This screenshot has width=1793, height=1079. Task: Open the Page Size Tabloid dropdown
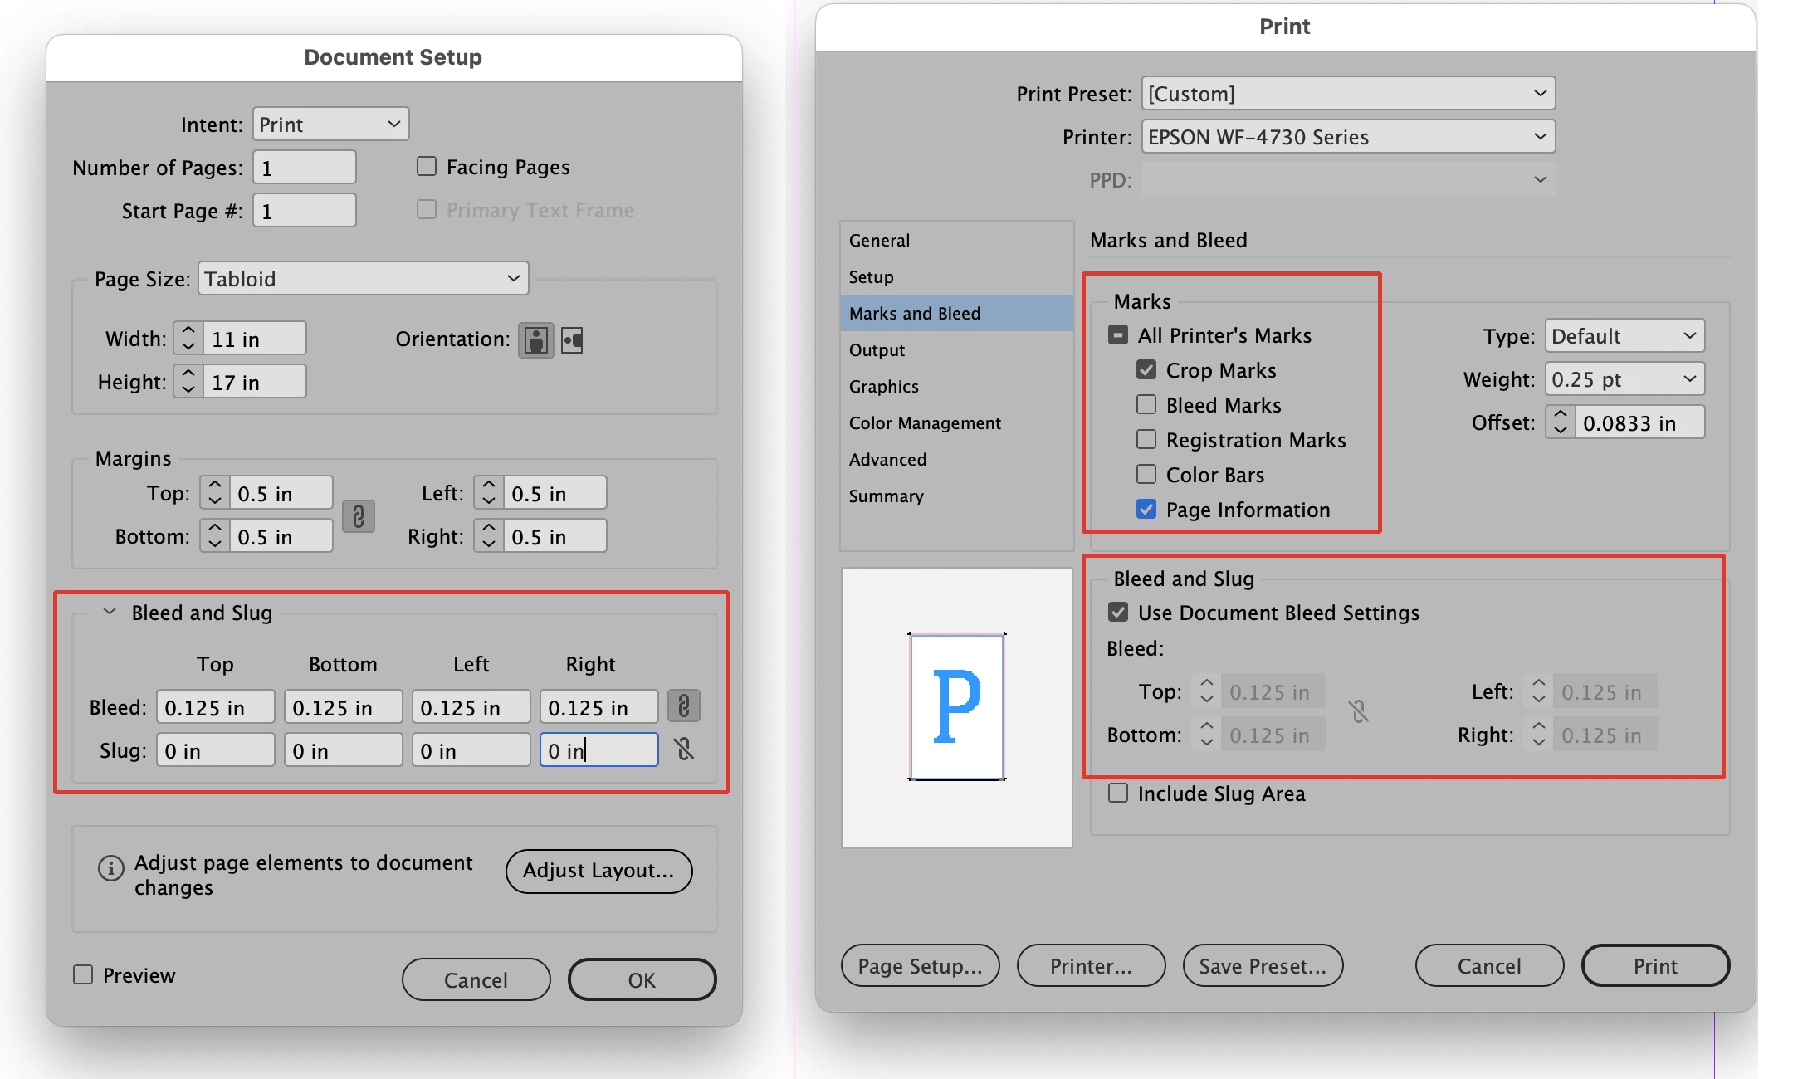(364, 279)
